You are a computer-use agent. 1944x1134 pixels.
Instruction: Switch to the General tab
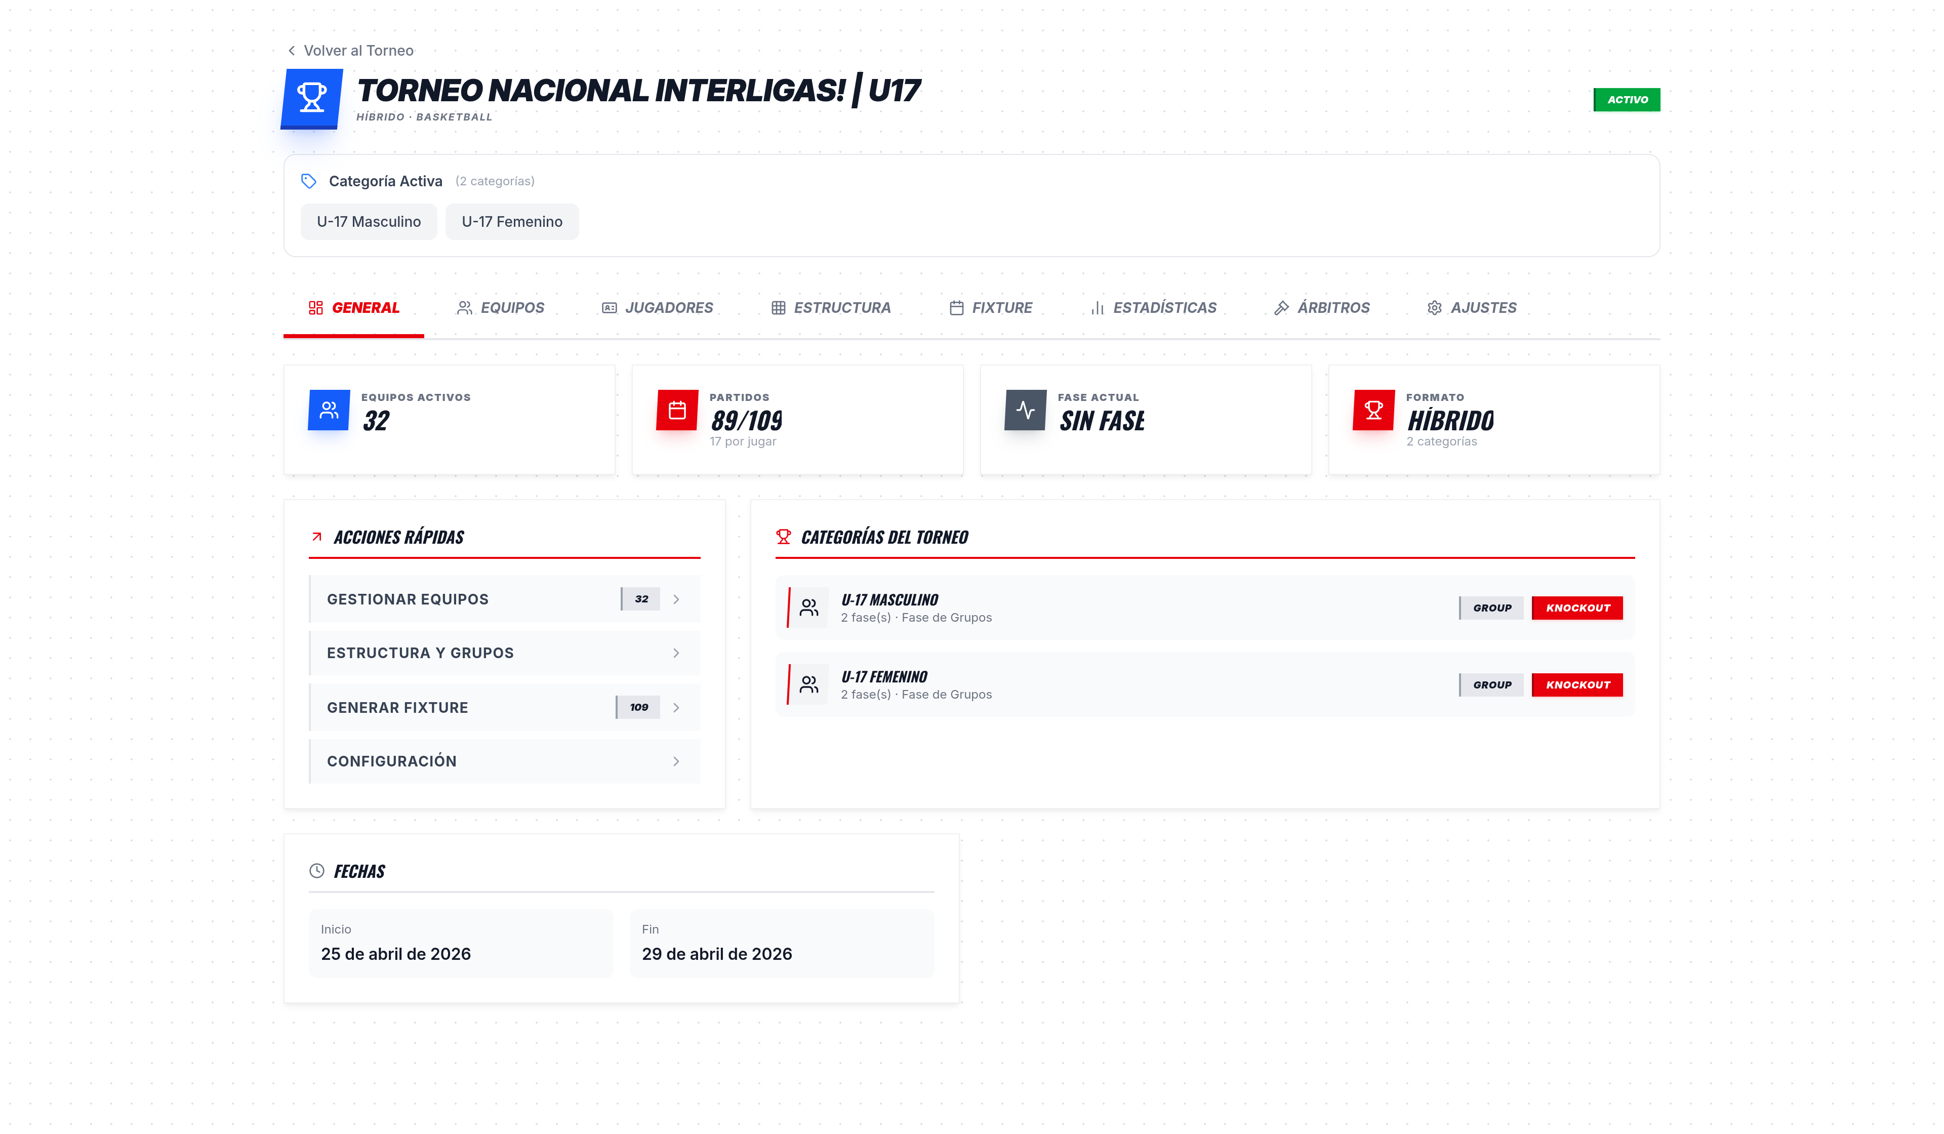pos(354,308)
